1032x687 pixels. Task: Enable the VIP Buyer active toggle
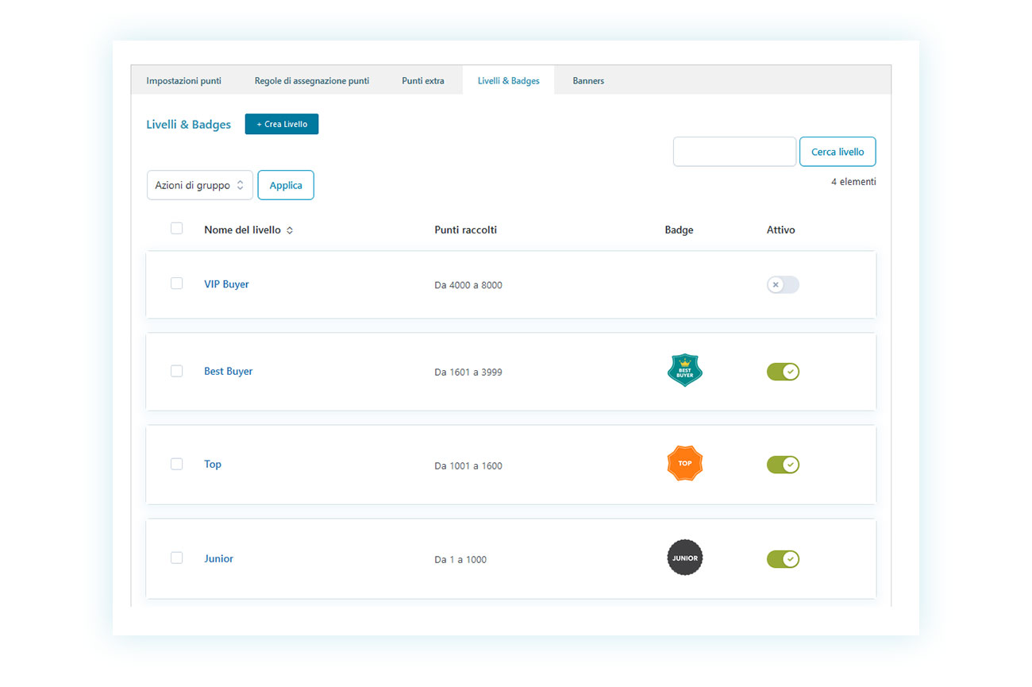[x=783, y=284]
